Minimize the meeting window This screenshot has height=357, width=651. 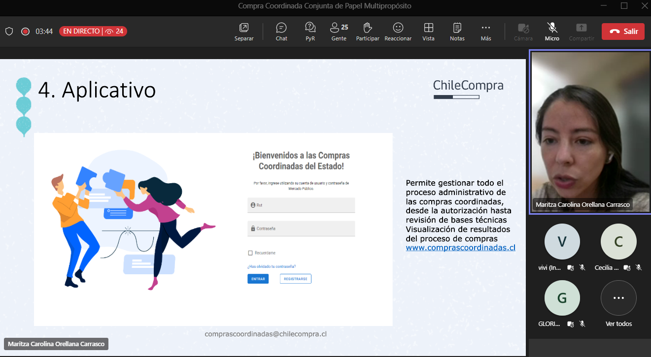pyautogui.click(x=604, y=6)
